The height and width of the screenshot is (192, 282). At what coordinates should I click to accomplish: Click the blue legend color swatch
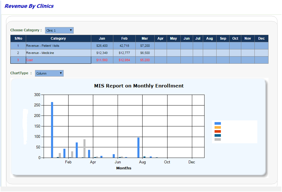pos(218,123)
